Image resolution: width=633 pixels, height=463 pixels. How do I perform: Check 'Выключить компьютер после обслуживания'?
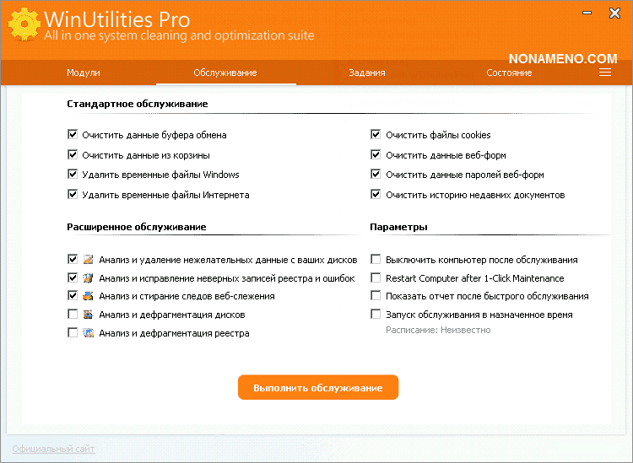point(376,260)
